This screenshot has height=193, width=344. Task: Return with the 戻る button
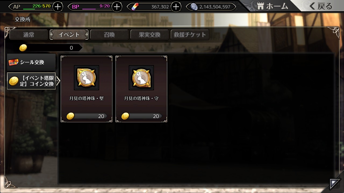coord(321,6)
